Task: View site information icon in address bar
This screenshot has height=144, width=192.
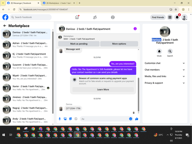Action: (20, 9)
